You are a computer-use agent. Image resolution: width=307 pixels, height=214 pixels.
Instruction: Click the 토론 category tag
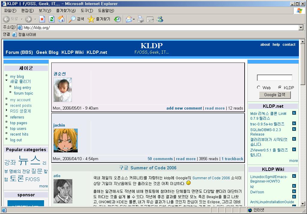(17, 178)
